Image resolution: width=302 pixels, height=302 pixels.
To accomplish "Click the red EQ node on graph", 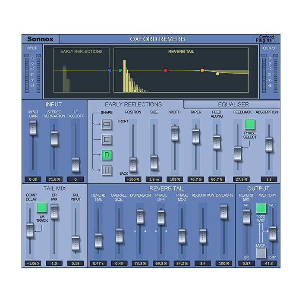I will pos(165,70).
